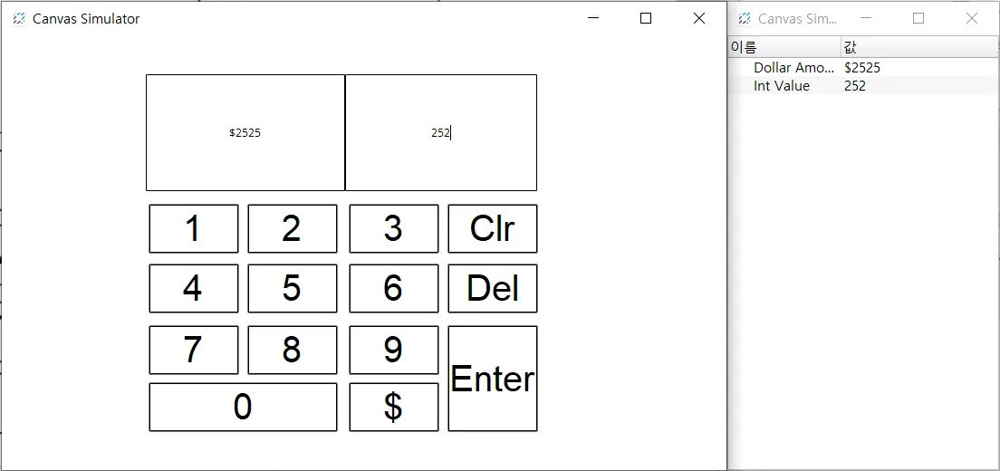Viewport: 1000px width, 471px height.
Task: Focus the dollar amount display field
Action: click(x=245, y=132)
